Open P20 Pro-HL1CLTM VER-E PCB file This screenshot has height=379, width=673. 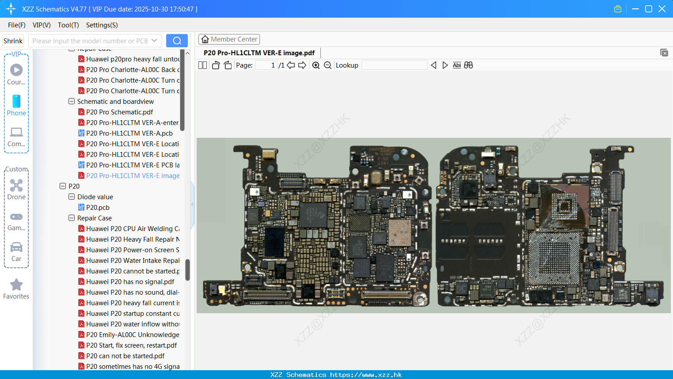[129, 165]
